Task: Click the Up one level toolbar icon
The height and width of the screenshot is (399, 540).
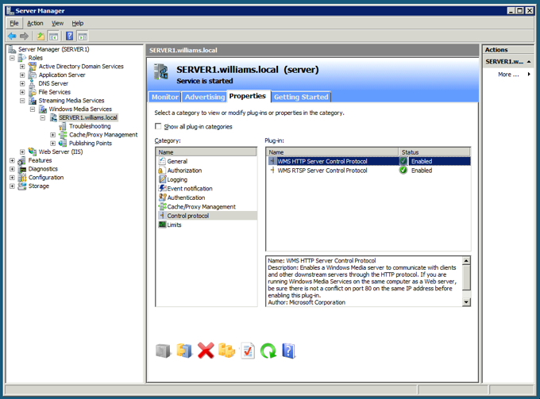Action: 40,36
